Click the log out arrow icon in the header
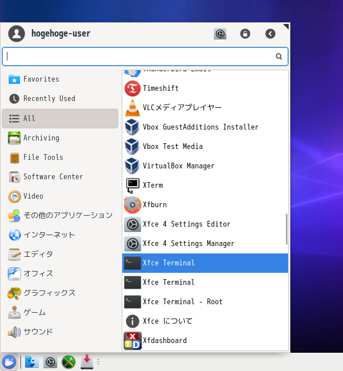 point(270,34)
